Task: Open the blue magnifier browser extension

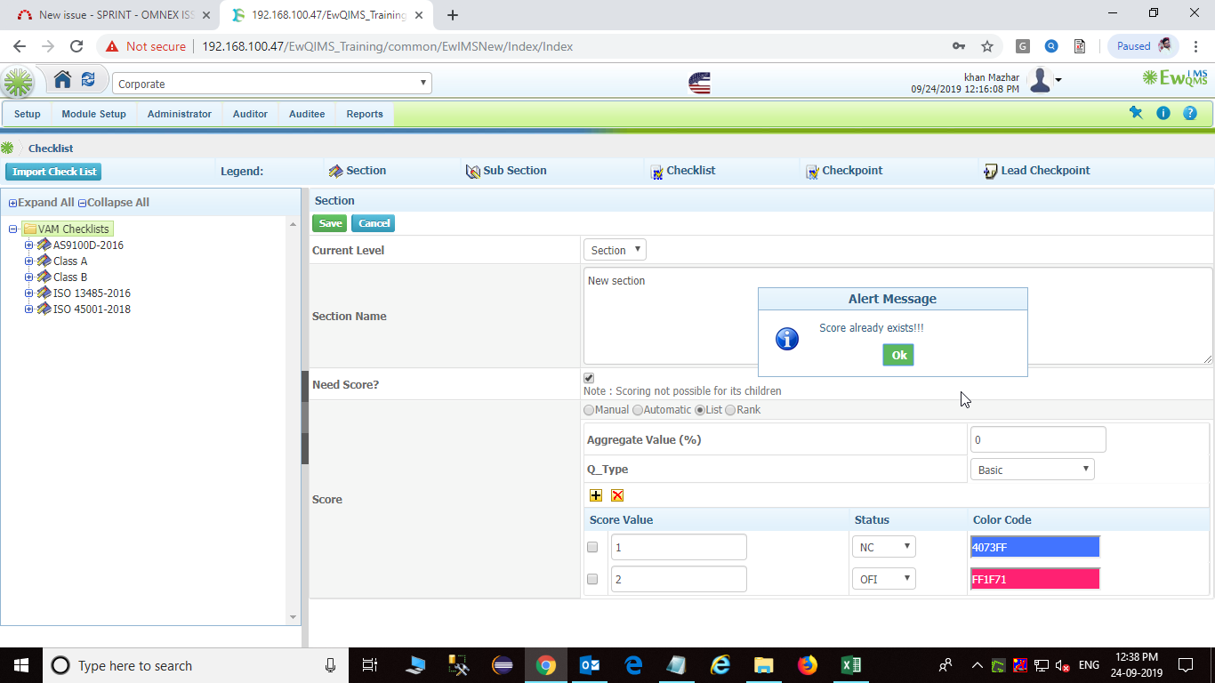Action: pos(1051,46)
